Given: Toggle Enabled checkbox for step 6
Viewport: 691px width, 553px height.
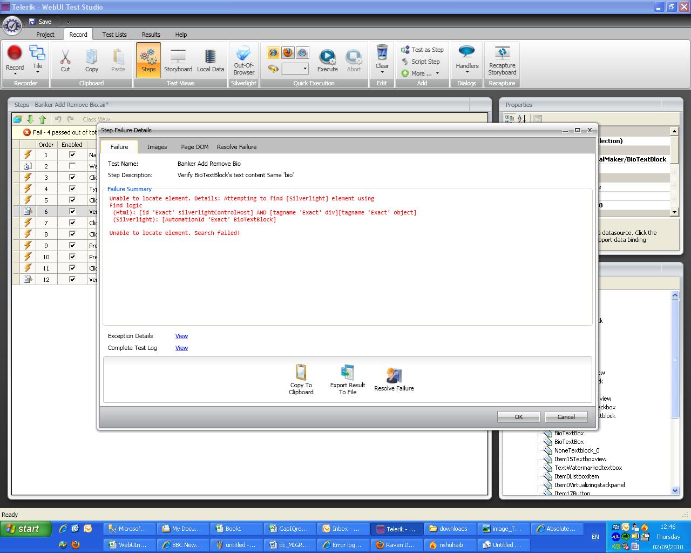Looking at the screenshot, I should click(72, 212).
